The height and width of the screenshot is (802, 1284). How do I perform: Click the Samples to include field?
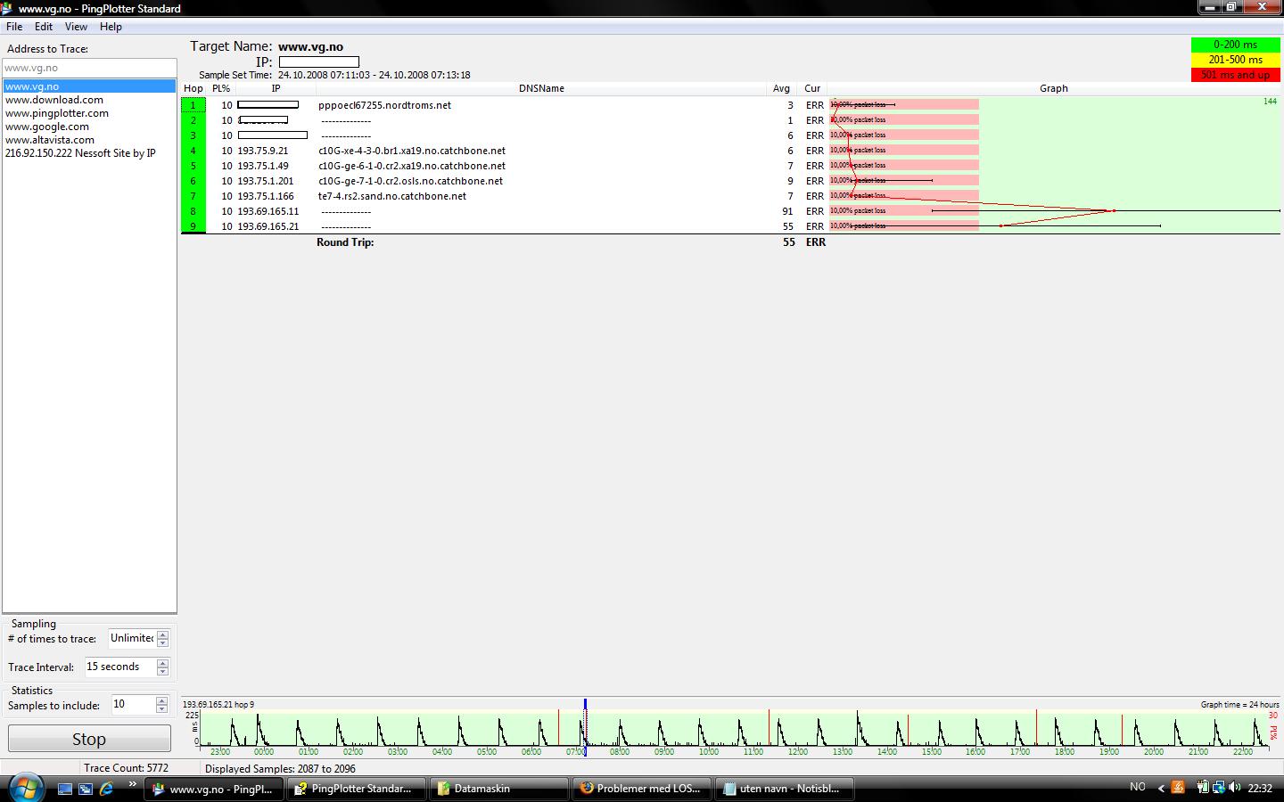pyautogui.click(x=133, y=704)
